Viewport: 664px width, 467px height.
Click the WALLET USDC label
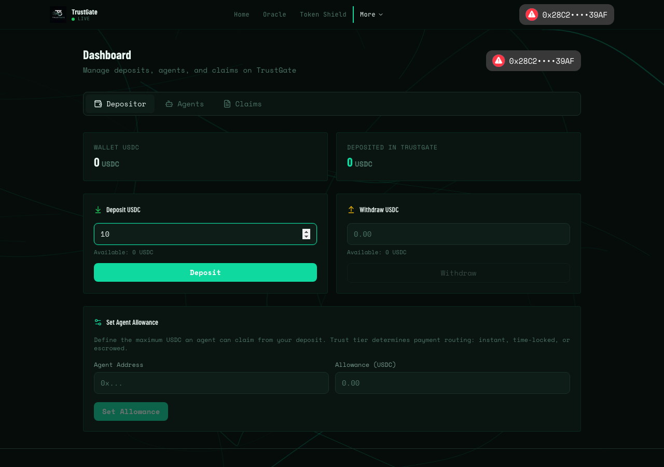point(117,147)
